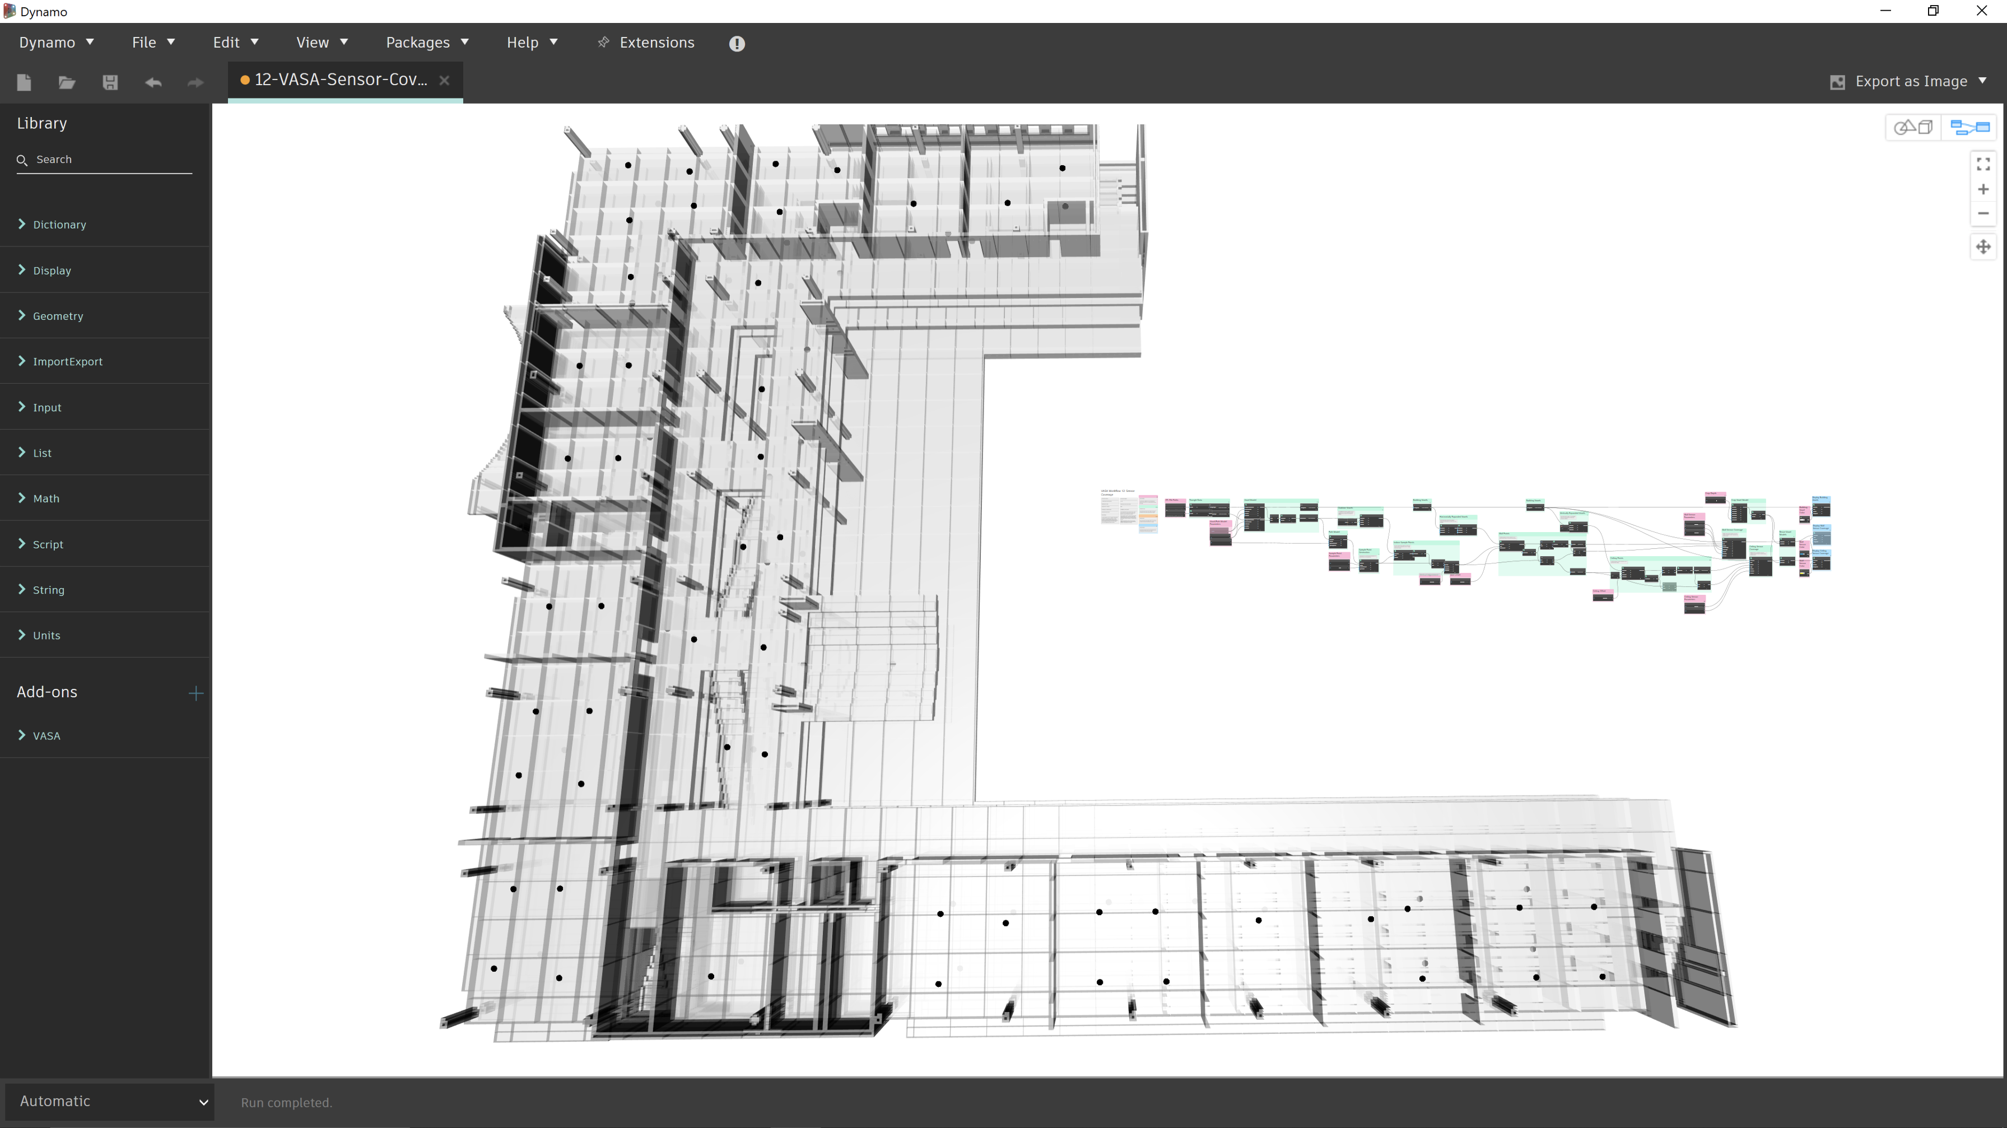Expand the VASA add-on category

point(46,735)
